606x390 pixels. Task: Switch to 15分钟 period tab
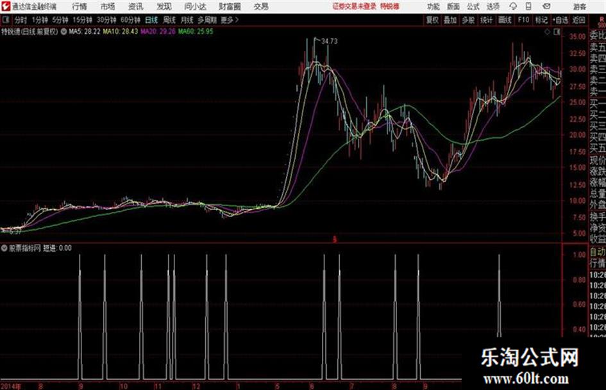82,20
